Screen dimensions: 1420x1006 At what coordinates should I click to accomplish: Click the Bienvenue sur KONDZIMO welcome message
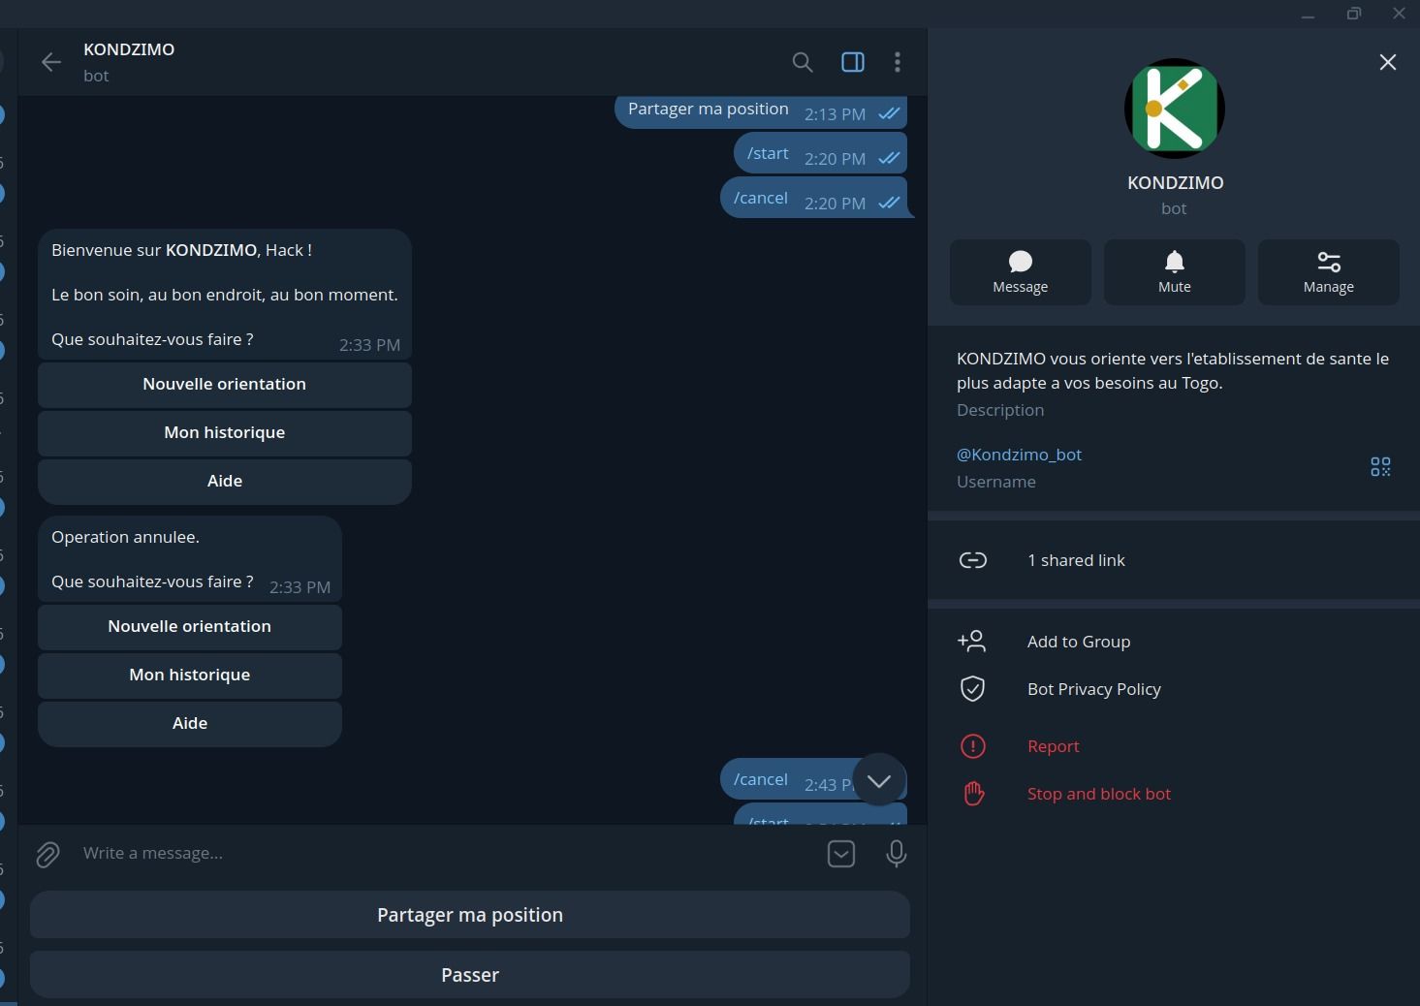point(225,295)
